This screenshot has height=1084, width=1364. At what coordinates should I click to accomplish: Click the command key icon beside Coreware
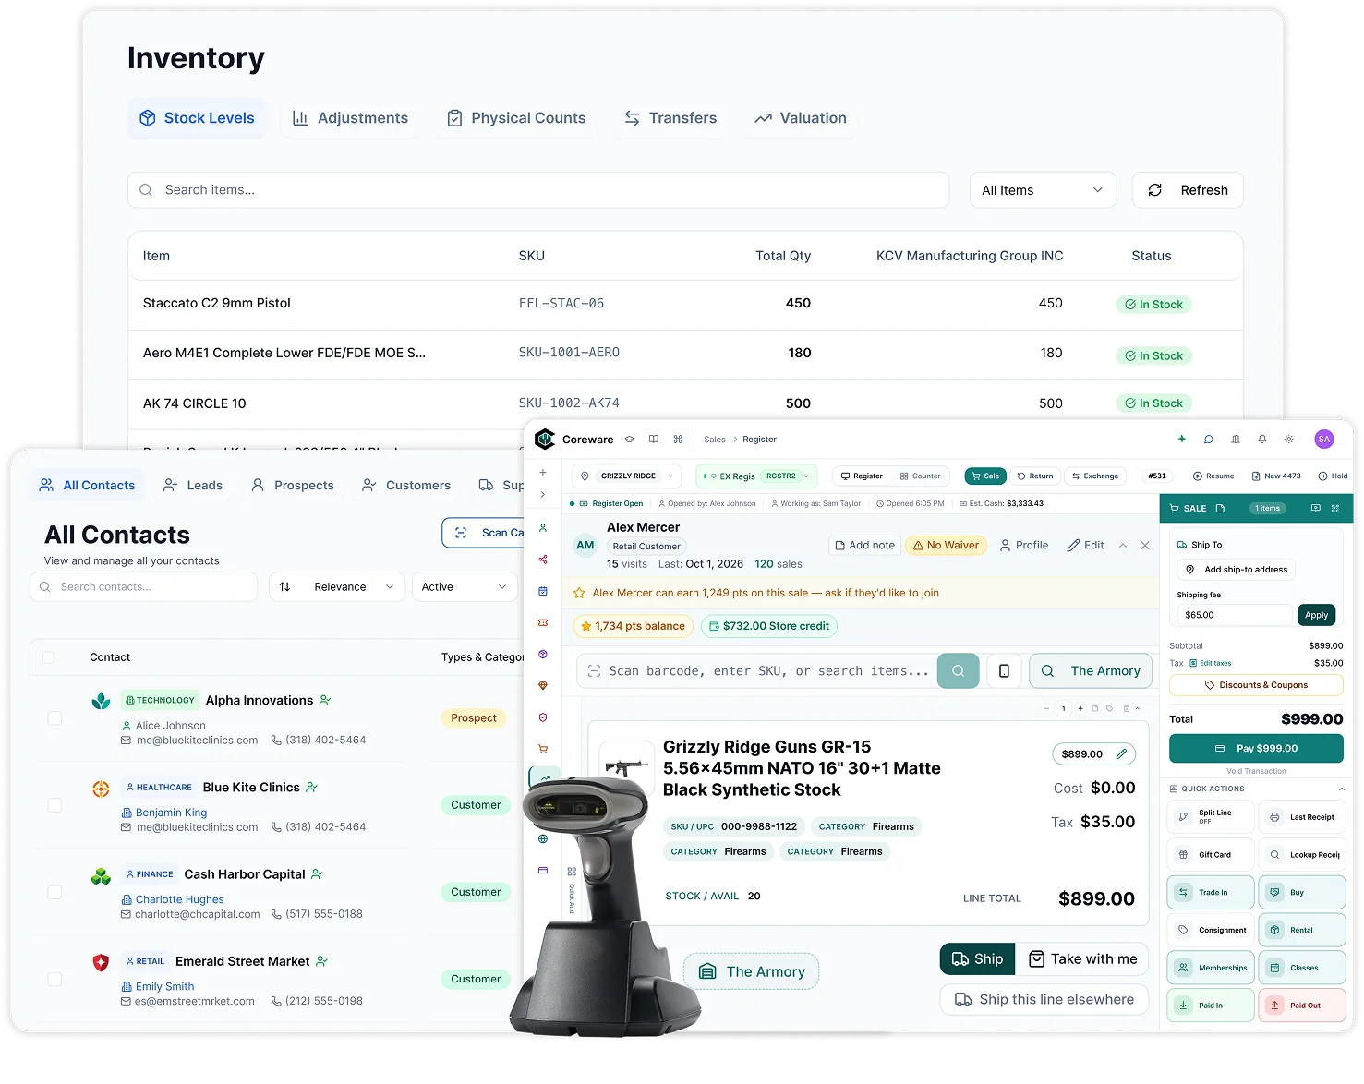tap(678, 440)
